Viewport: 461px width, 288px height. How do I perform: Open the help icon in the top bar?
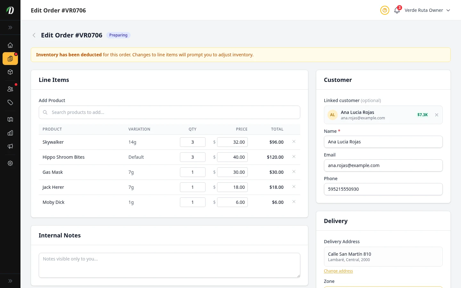pos(384,10)
